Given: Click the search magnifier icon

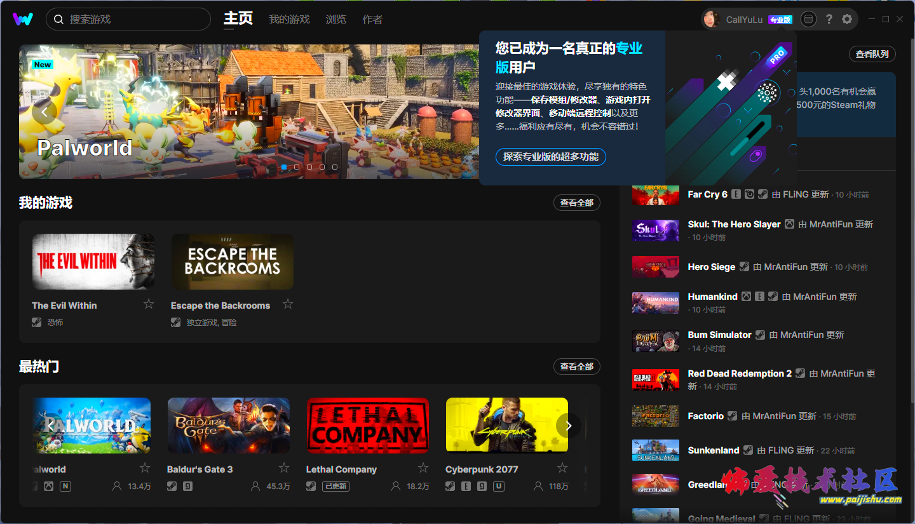Looking at the screenshot, I should coord(58,20).
